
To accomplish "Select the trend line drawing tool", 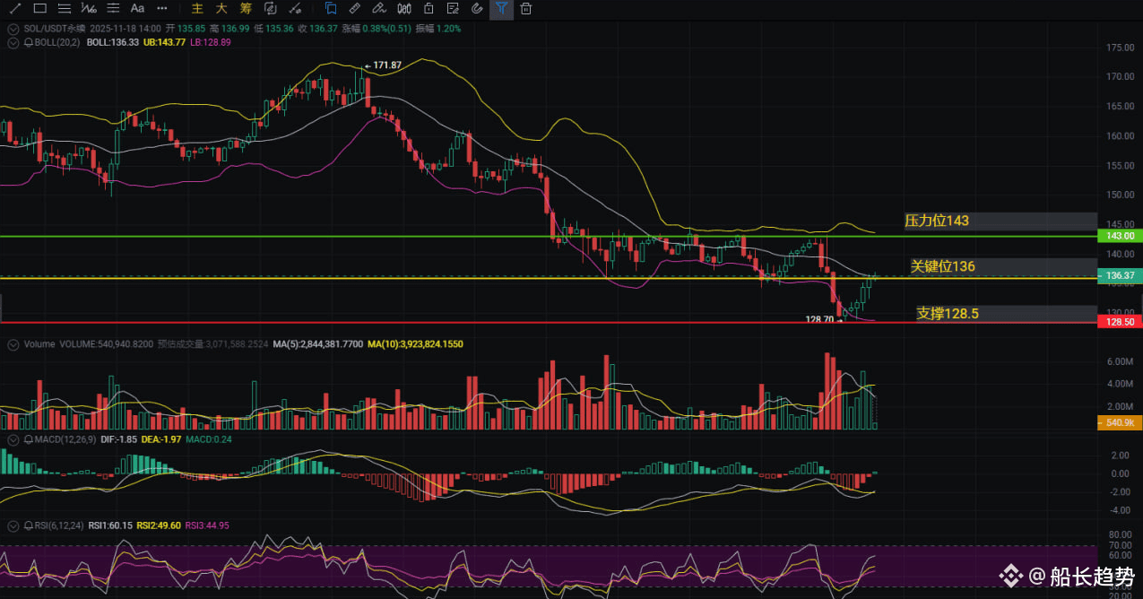I will point(15,9).
